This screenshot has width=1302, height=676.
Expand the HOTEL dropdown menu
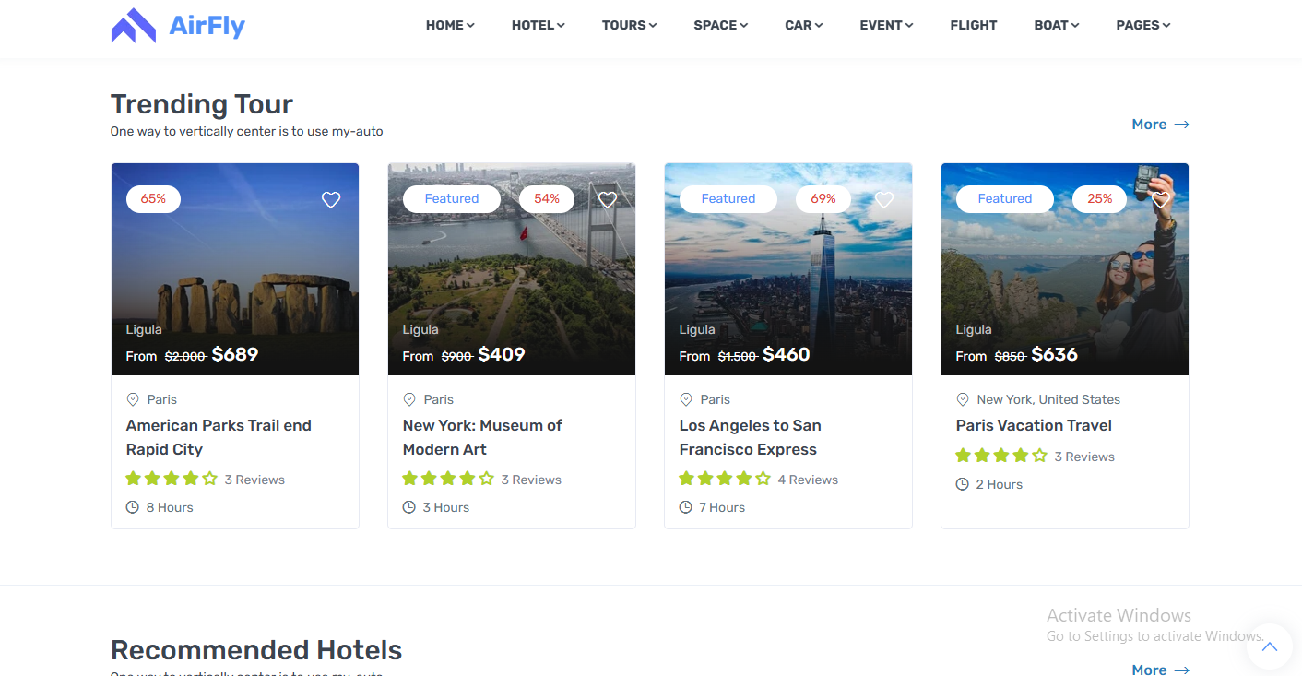[538, 26]
